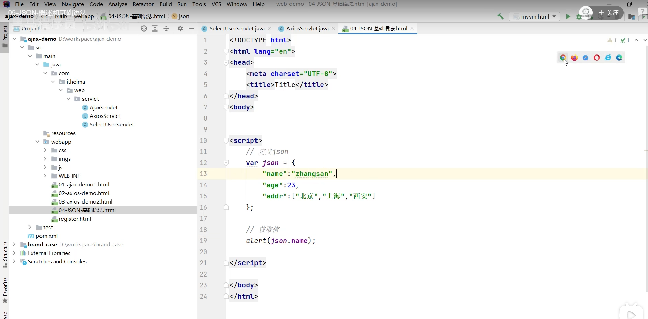
Task: Switch to AxiosServlet.java tab
Action: pos(307,29)
